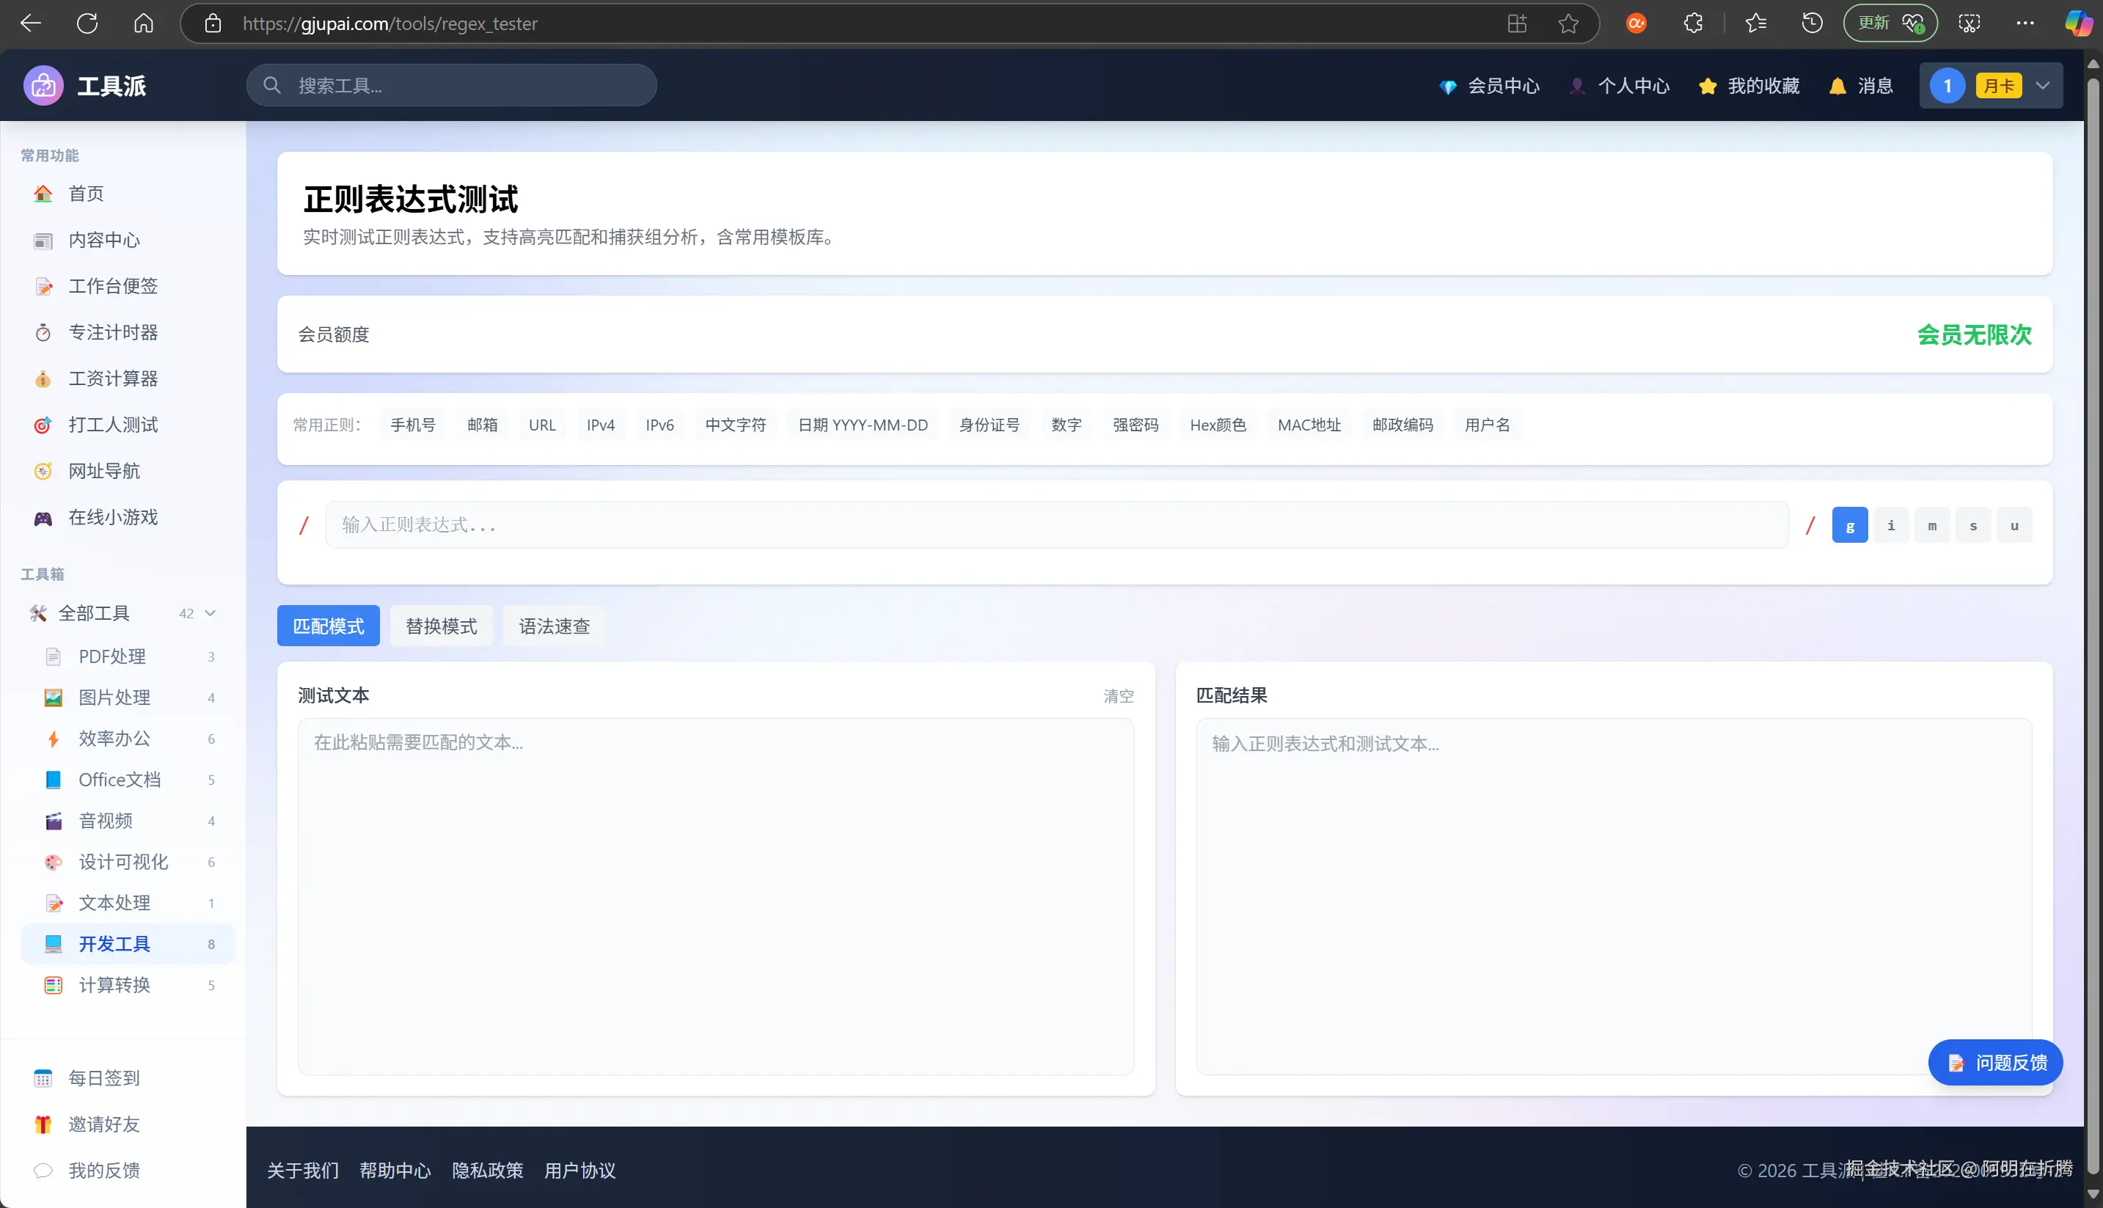Open 计算转换 tool category
The width and height of the screenshot is (2103, 1208).
point(128,985)
